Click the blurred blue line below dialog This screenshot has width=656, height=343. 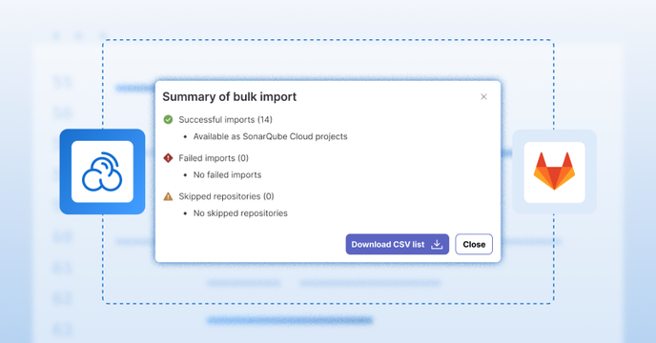coord(290,321)
